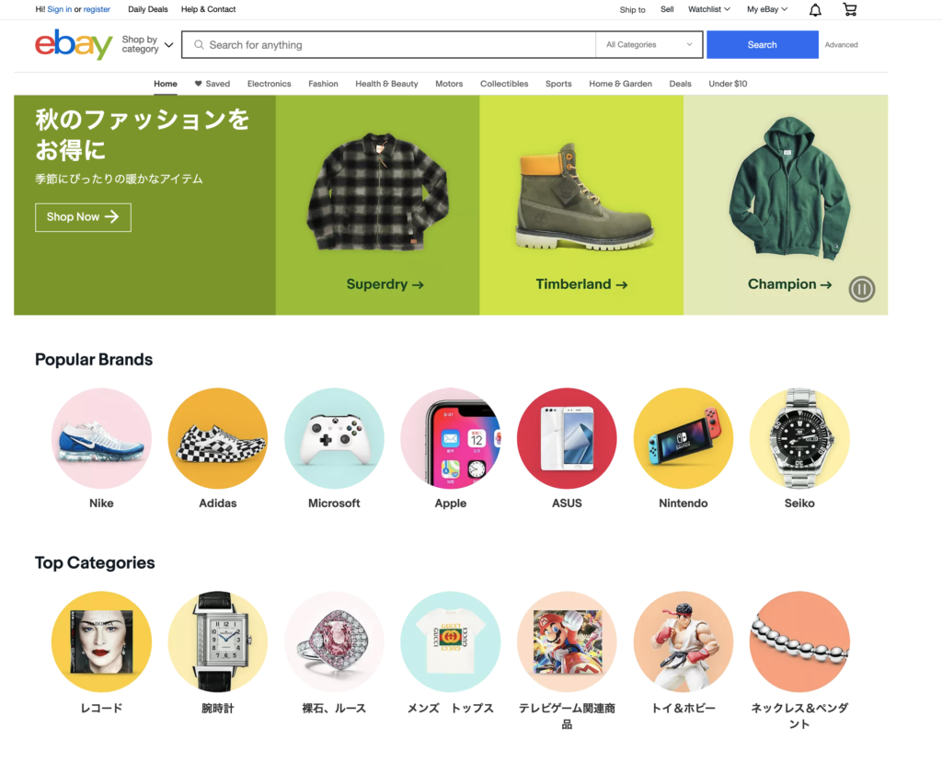This screenshot has width=942, height=763.
Task: Open the shopping cart icon
Action: [x=849, y=9]
